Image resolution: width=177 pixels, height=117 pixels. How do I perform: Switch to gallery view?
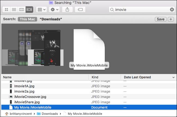pyautogui.click(x=29, y=10)
